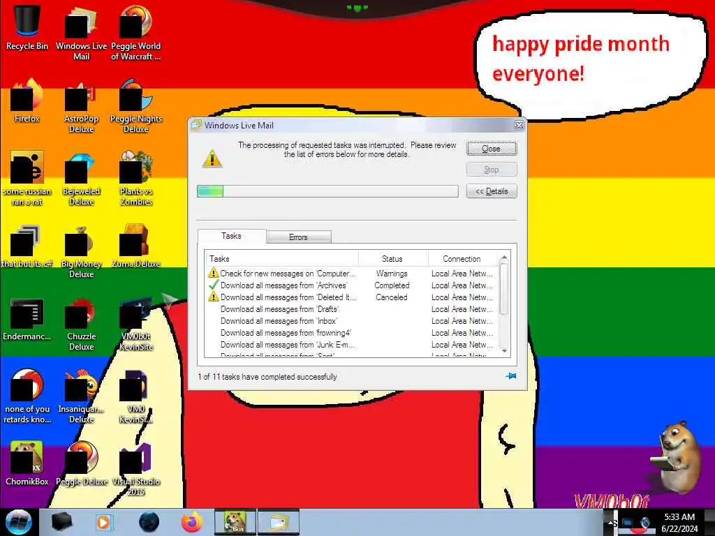Click the task list scroll down arrow
Viewport: 715px width, 536px height.
point(504,350)
